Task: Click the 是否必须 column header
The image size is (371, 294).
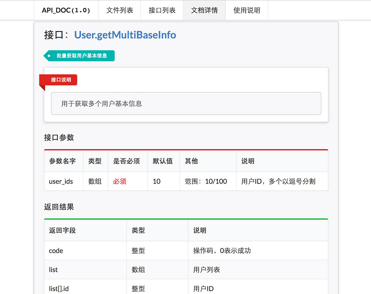Action: click(x=126, y=161)
